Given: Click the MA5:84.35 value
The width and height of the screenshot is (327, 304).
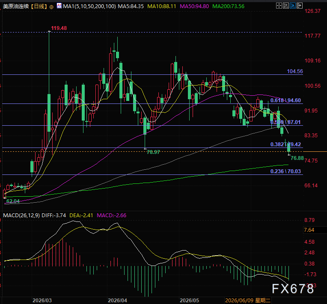Looking at the screenshot, I should (x=131, y=6).
